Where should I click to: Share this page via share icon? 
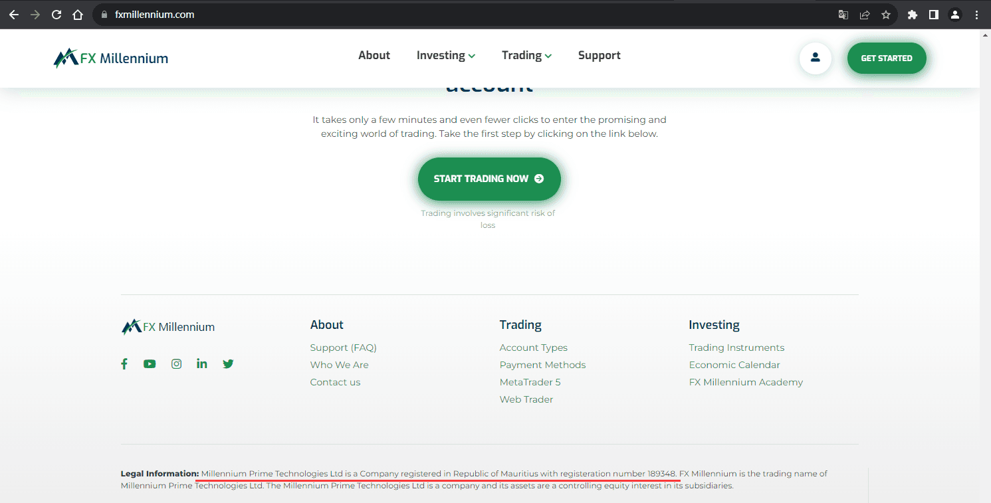coord(865,15)
